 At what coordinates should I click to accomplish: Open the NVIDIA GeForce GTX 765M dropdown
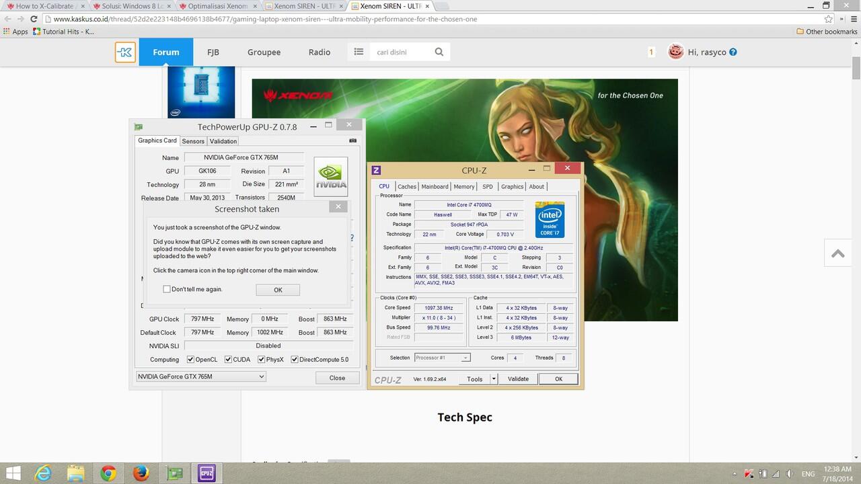201,376
